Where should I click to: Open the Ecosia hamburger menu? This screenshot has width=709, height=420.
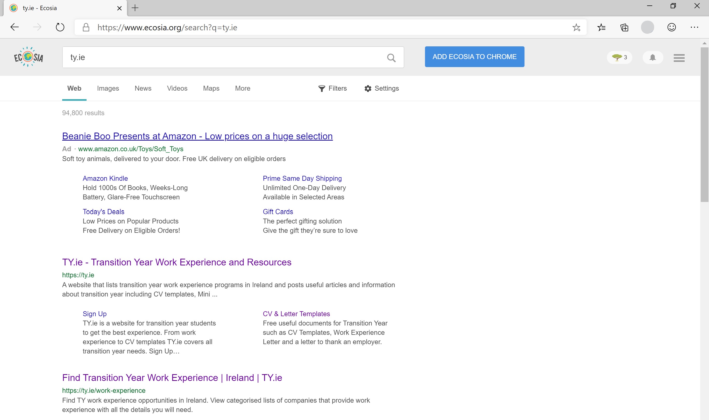[x=679, y=58]
